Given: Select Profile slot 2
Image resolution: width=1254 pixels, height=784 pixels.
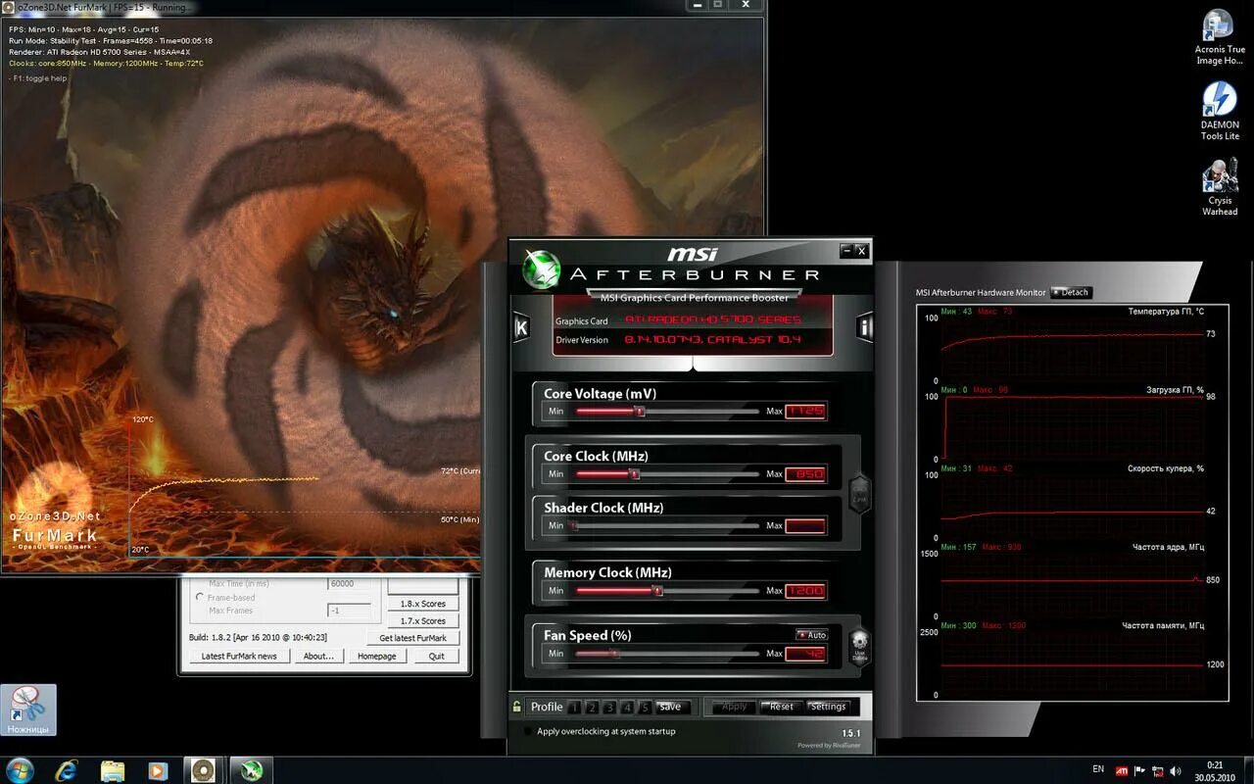Looking at the screenshot, I should pyautogui.click(x=592, y=707).
